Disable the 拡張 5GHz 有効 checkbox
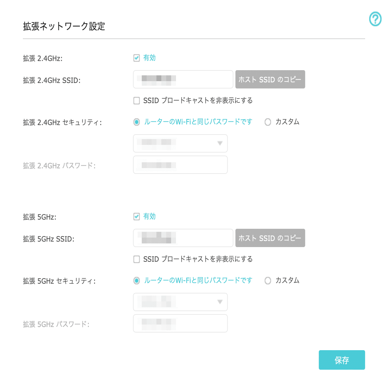Image resolution: width=388 pixels, height=388 pixels. [137, 217]
